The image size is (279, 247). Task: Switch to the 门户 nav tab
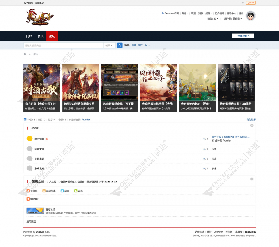click(29, 36)
